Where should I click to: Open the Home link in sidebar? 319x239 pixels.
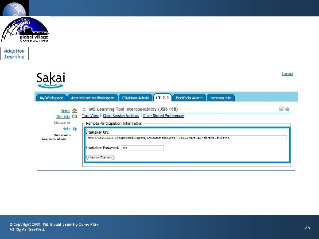point(65,111)
